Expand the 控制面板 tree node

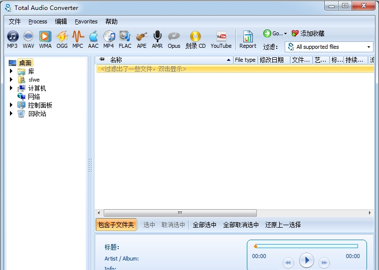point(11,105)
